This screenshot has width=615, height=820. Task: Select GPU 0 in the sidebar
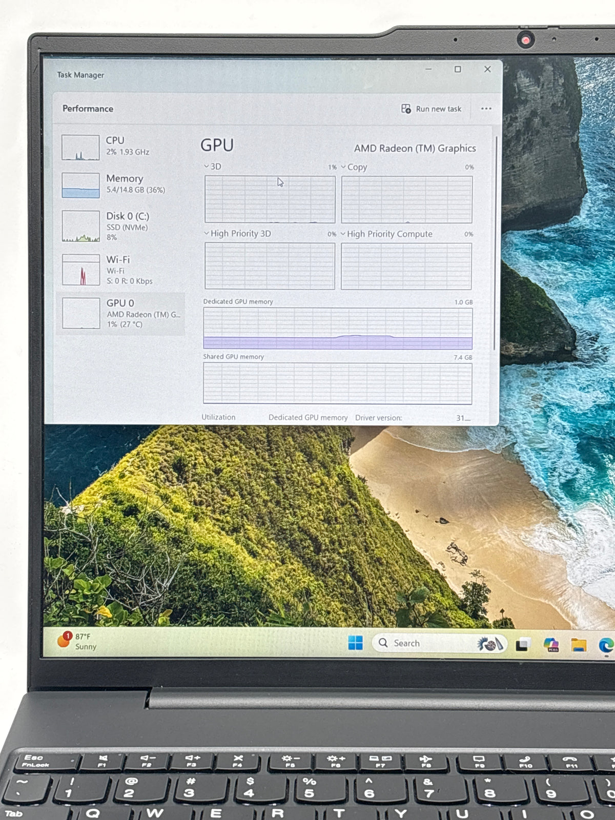pyautogui.click(x=121, y=314)
